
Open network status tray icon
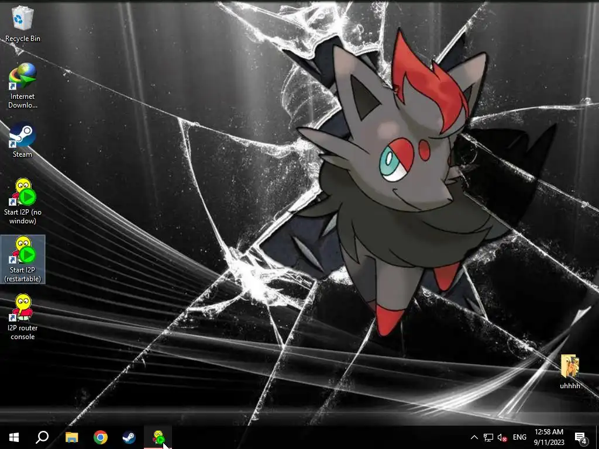point(488,437)
